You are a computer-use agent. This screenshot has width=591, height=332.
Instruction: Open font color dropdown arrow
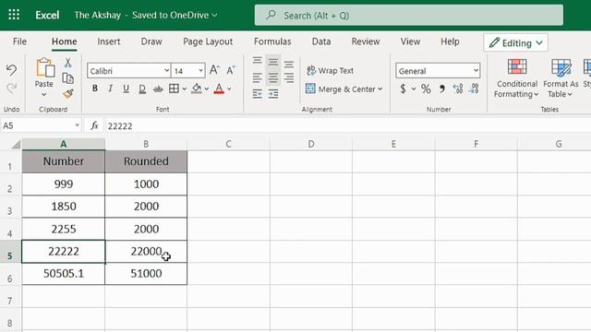pos(229,89)
